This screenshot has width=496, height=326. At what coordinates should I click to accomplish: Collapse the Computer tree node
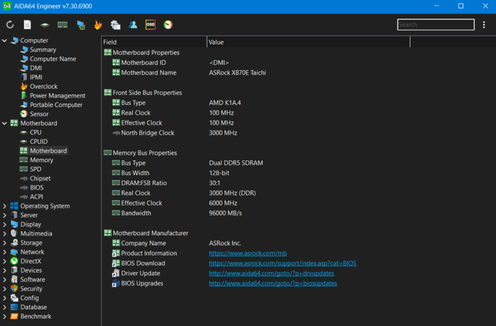(5, 40)
